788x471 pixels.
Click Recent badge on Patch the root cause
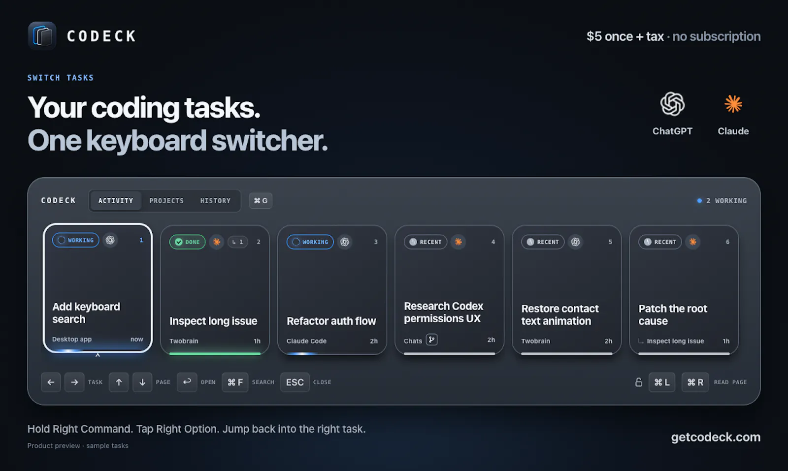(660, 242)
